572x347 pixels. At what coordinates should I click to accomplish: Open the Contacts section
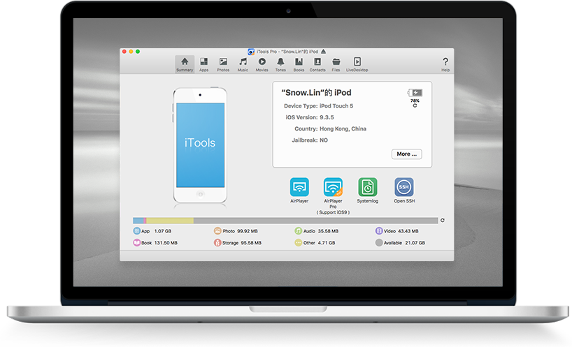(317, 64)
